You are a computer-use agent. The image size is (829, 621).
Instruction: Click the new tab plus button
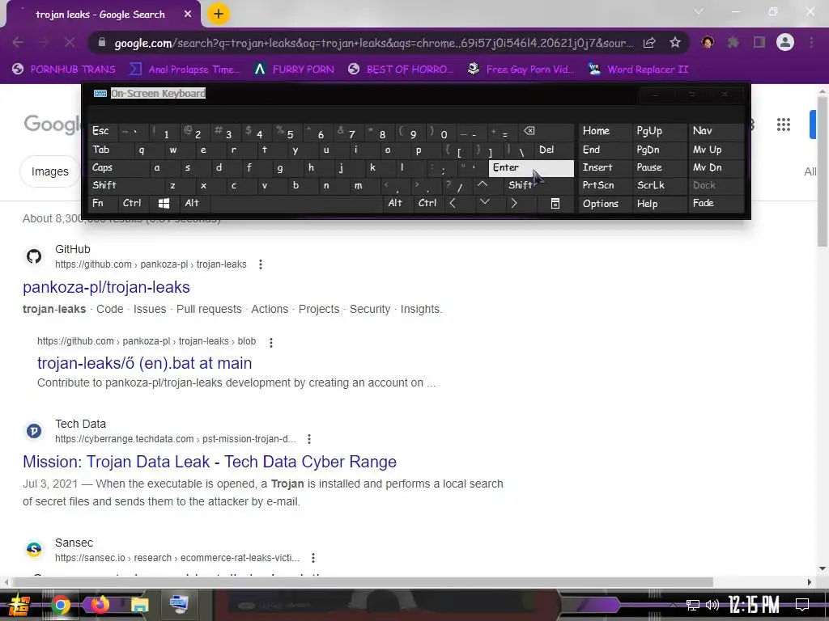(x=219, y=15)
